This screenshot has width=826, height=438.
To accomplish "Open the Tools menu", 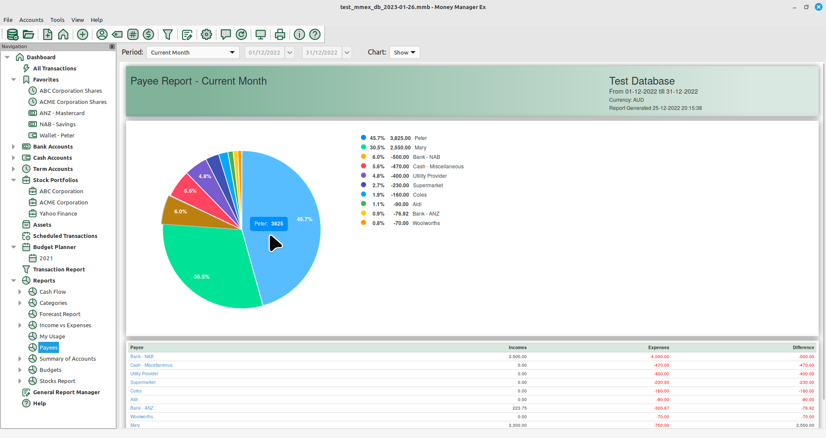I will point(57,20).
